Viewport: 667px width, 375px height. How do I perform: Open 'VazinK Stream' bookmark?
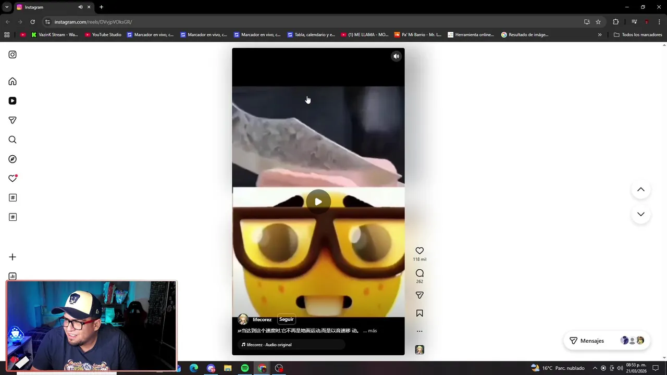pos(55,35)
